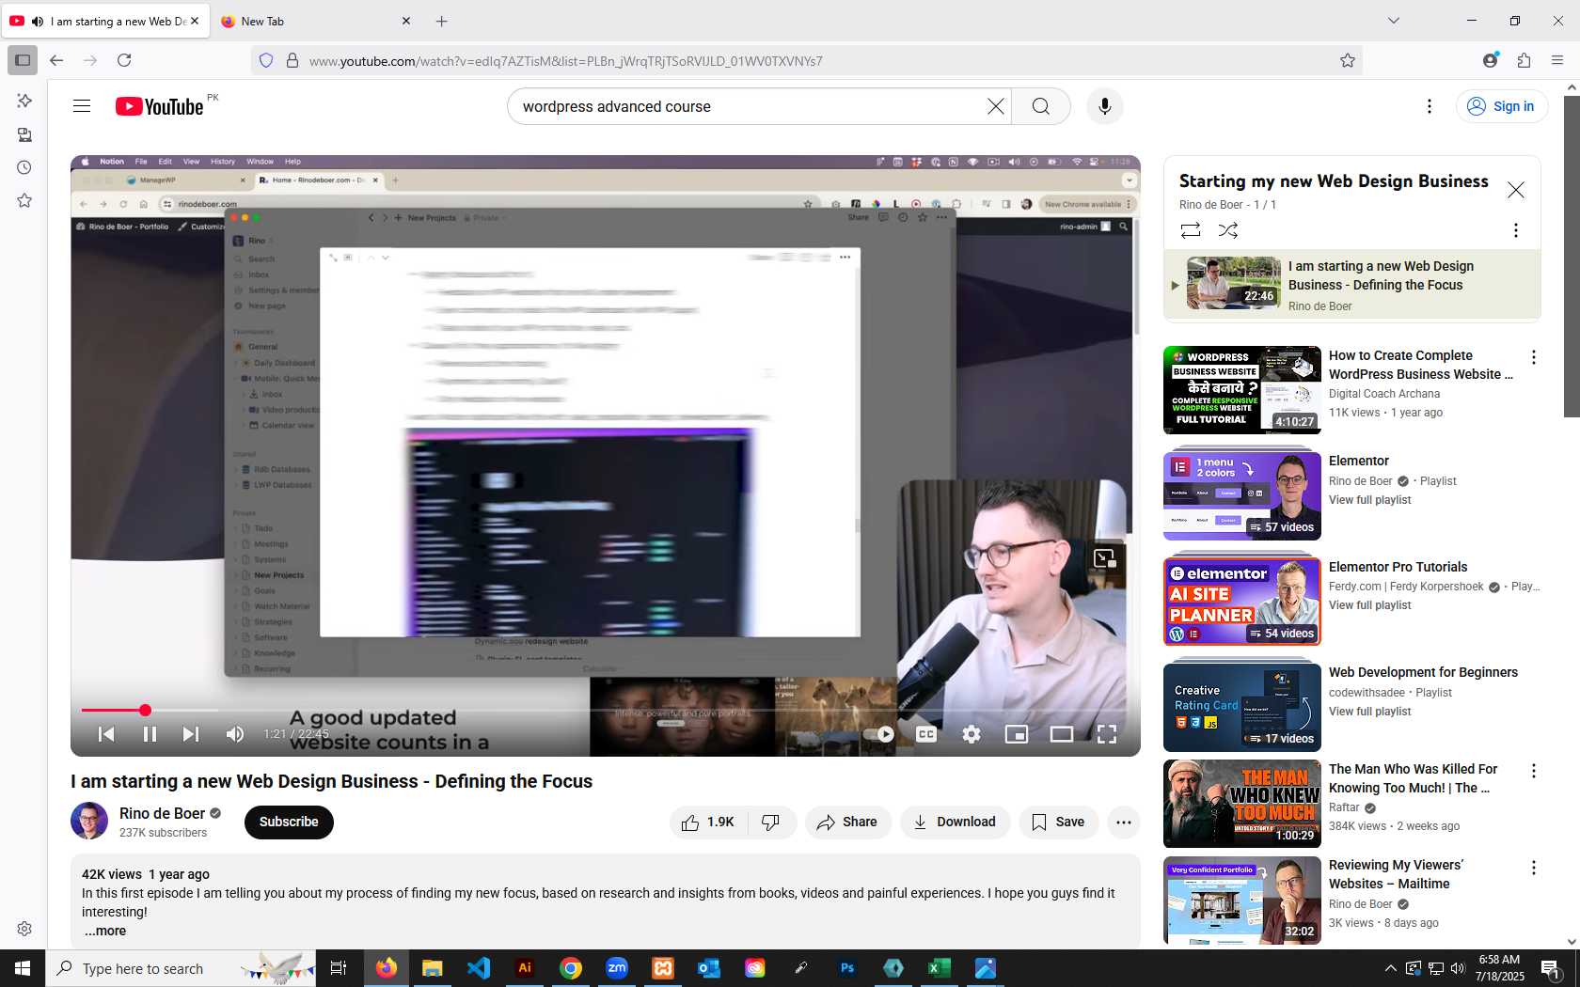Open more actions menu beside Save
The height and width of the screenshot is (987, 1580).
coord(1123,822)
